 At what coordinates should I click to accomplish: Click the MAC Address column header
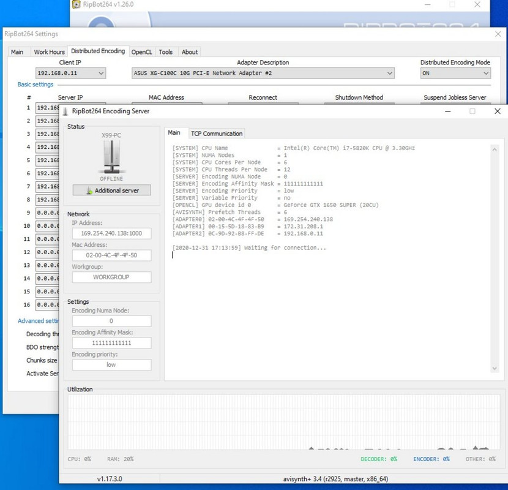click(x=166, y=97)
